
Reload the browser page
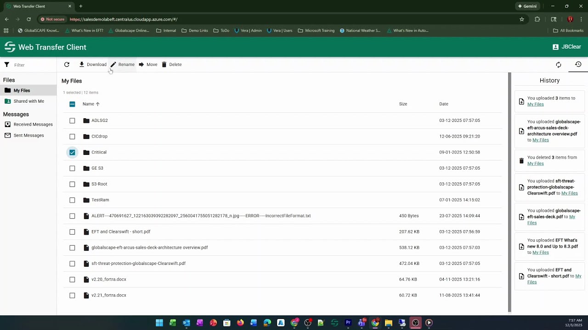coord(28,19)
